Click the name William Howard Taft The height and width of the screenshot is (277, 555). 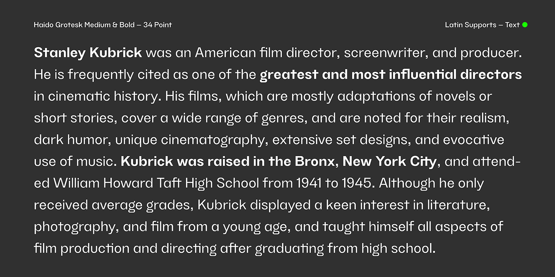pos(118,184)
